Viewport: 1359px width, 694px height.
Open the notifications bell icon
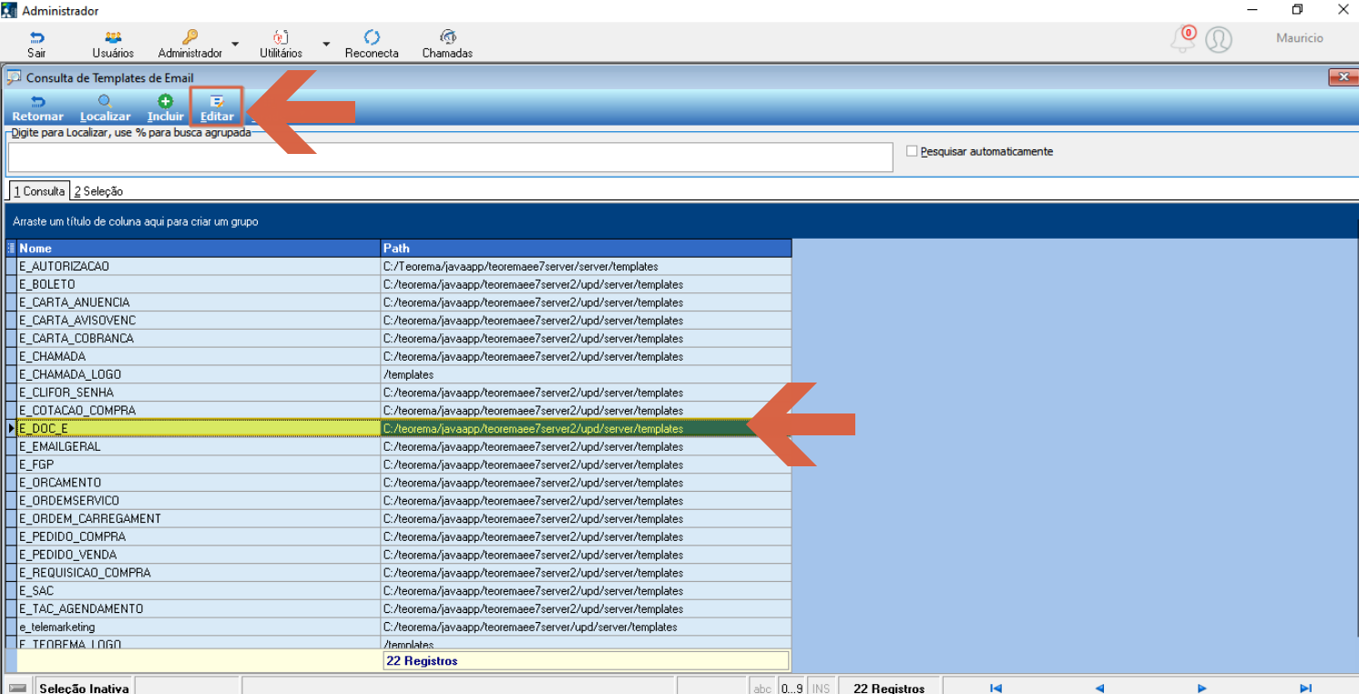coord(1184,39)
